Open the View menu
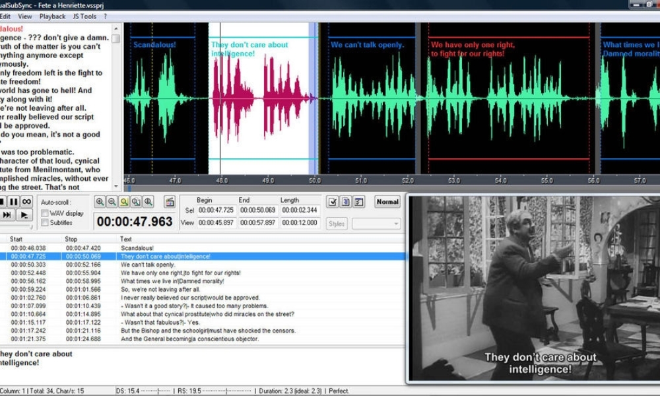Viewport: 660px width, 396px height. coord(25,16)
